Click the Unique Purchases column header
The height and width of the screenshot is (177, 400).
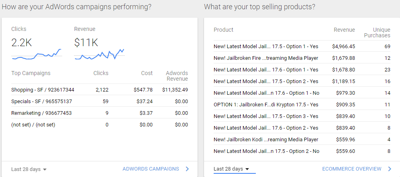pos(377,33)
